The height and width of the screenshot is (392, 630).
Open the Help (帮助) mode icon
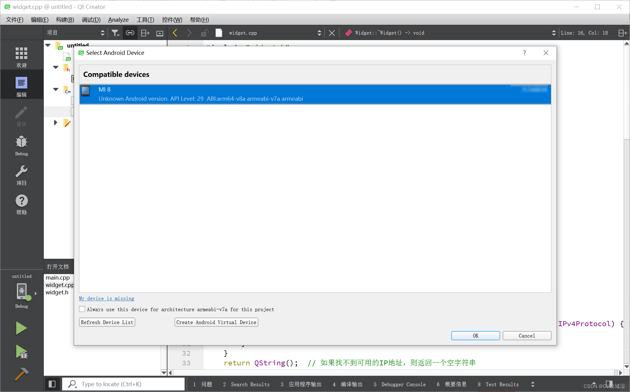(21, 204)
